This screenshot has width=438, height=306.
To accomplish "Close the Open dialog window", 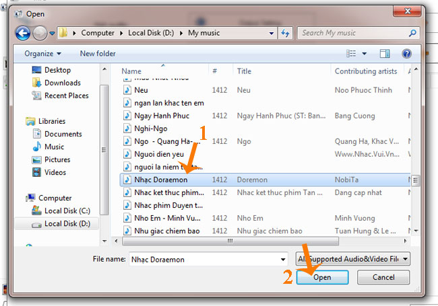I will click(407, 11).
